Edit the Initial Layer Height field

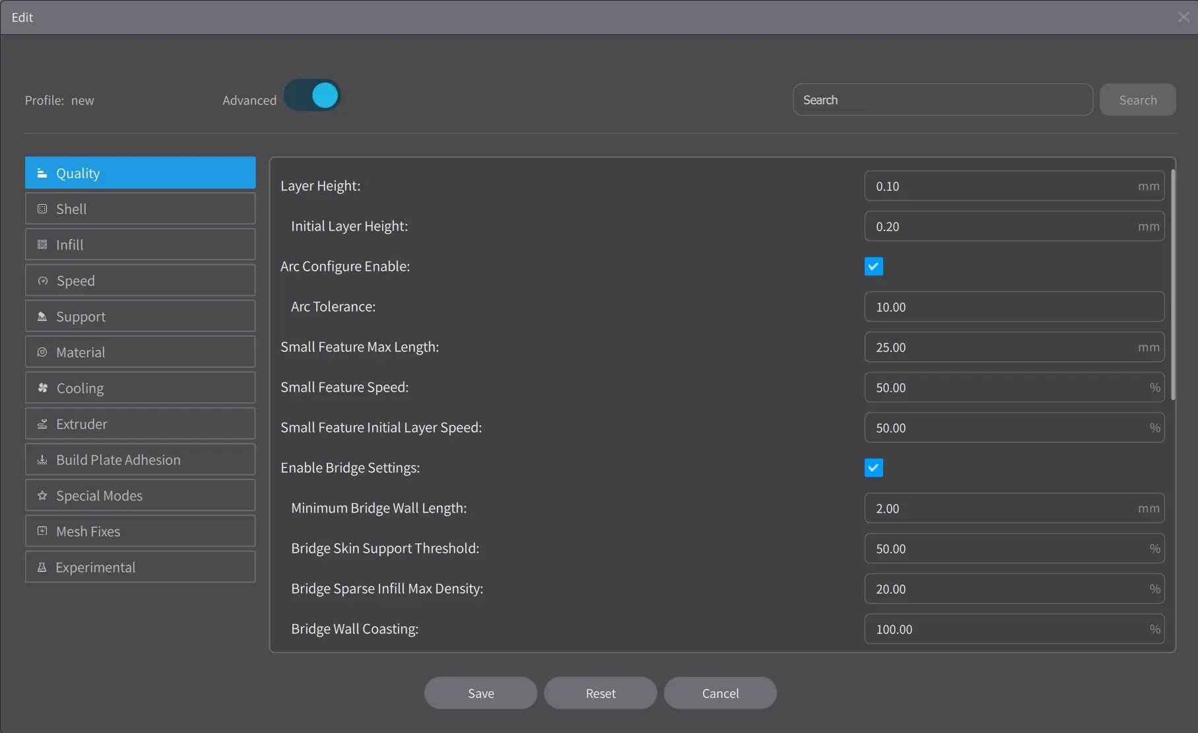click(1015, 227)
